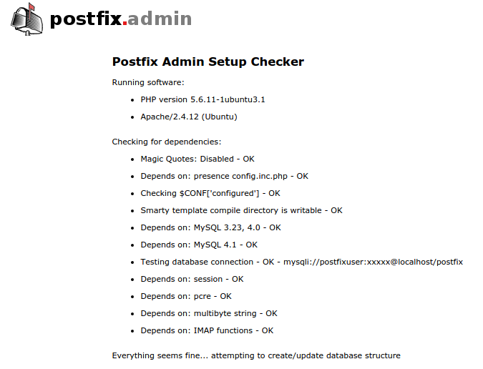This screenshot has width=483, height=369.
Task: Click the 'Depends on: session' line
Action: tap(192, 279)
